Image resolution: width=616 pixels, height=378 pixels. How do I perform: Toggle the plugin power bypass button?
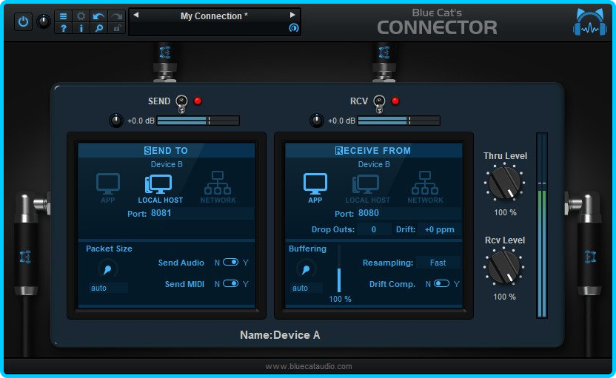[x=23, y=21]
